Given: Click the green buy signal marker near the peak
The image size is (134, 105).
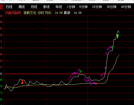Looking at the screenshot, I should (118, 36).
